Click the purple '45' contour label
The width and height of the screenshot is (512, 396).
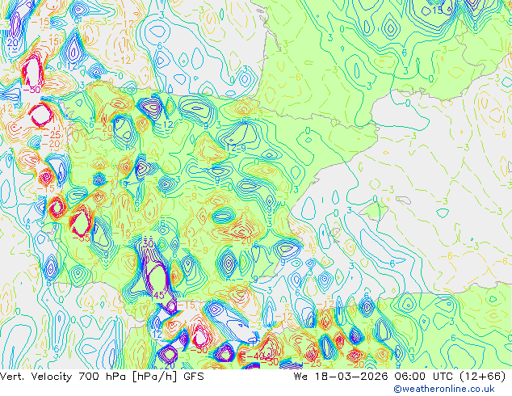click(158, 295)
